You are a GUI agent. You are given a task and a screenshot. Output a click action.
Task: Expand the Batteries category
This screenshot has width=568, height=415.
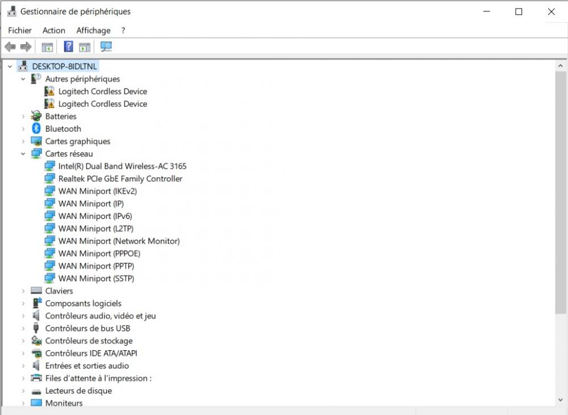pos(23,117)
